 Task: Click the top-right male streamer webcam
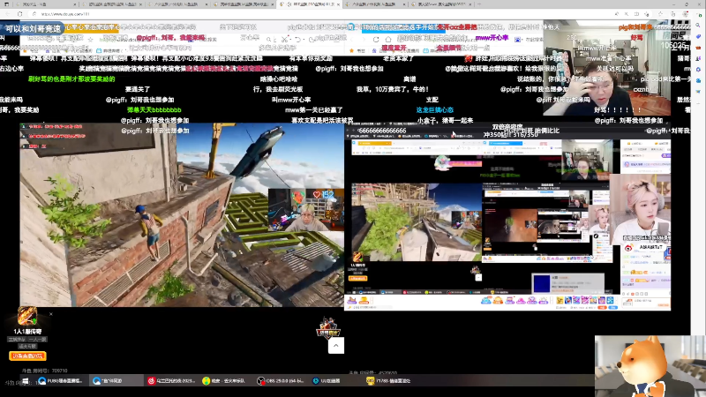[x=606, y=68]
